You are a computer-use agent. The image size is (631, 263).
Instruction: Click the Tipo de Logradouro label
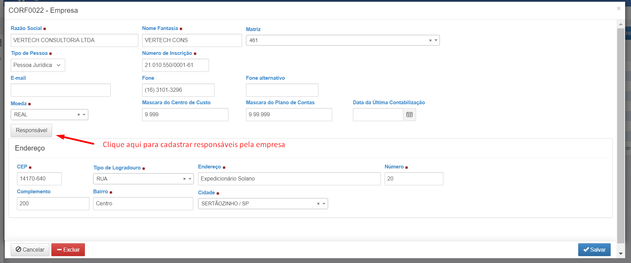pyautogui.click(x=117, y=168)
